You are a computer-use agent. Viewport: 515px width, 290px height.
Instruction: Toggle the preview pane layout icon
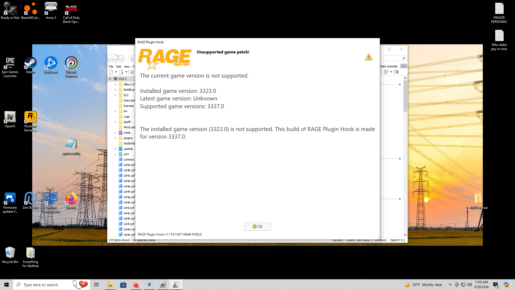tap(396, 72)
